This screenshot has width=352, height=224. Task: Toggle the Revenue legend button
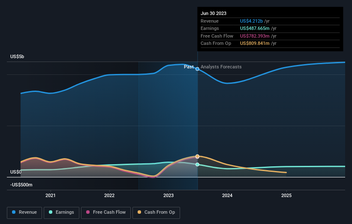[24, 212]
